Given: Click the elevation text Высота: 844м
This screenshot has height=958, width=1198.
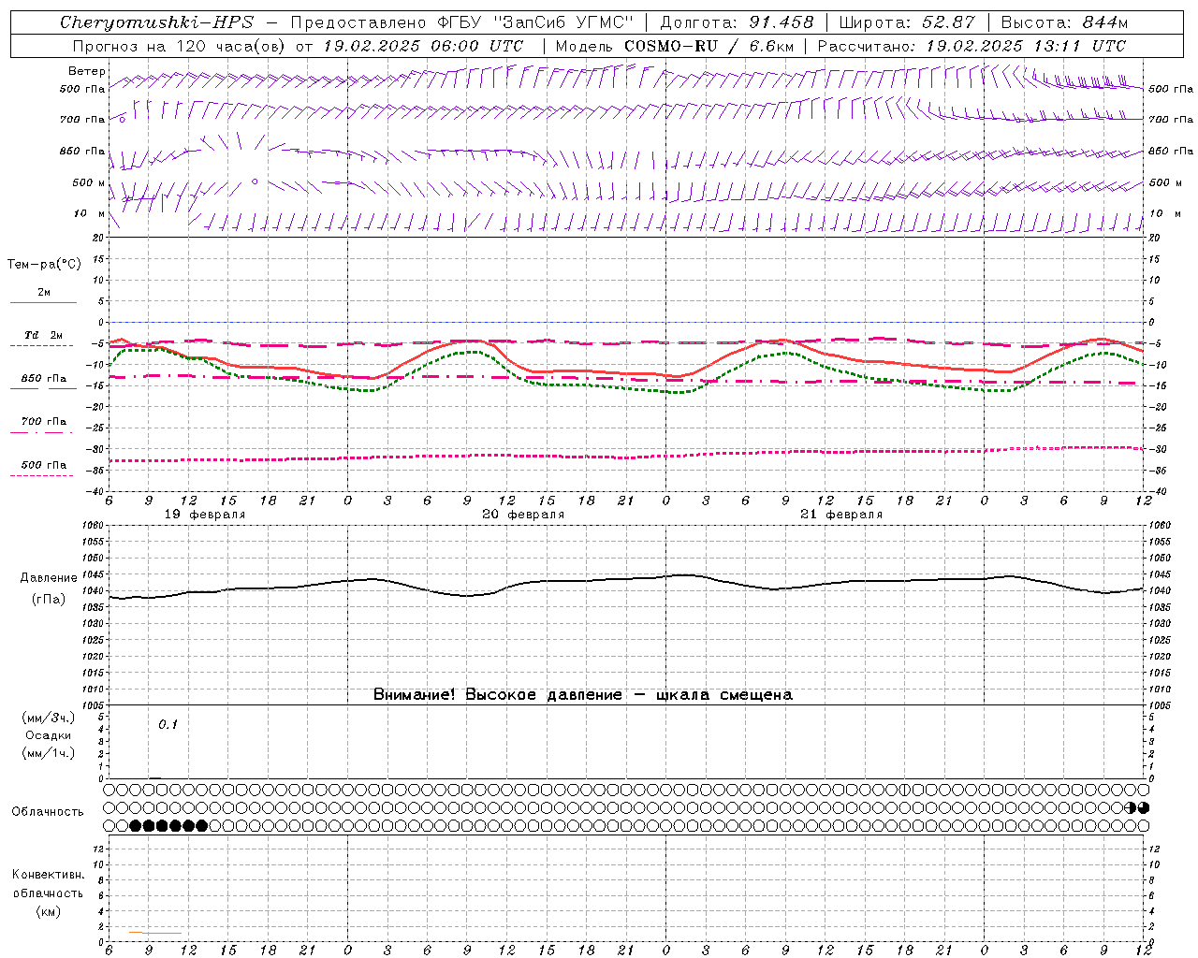Looking at the screenshot, I should tap(1064, 22).
